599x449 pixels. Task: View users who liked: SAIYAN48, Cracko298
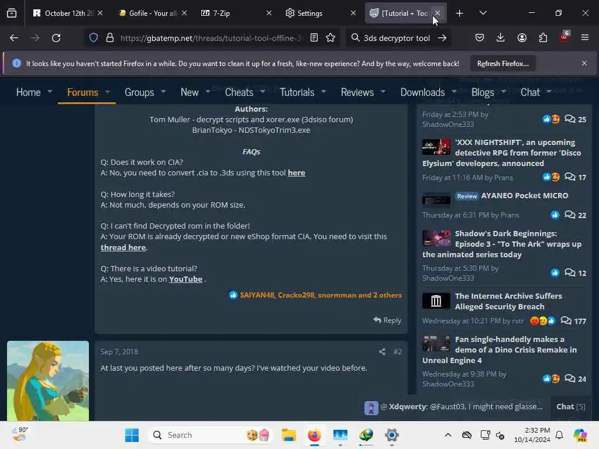[x=321, y=295]
